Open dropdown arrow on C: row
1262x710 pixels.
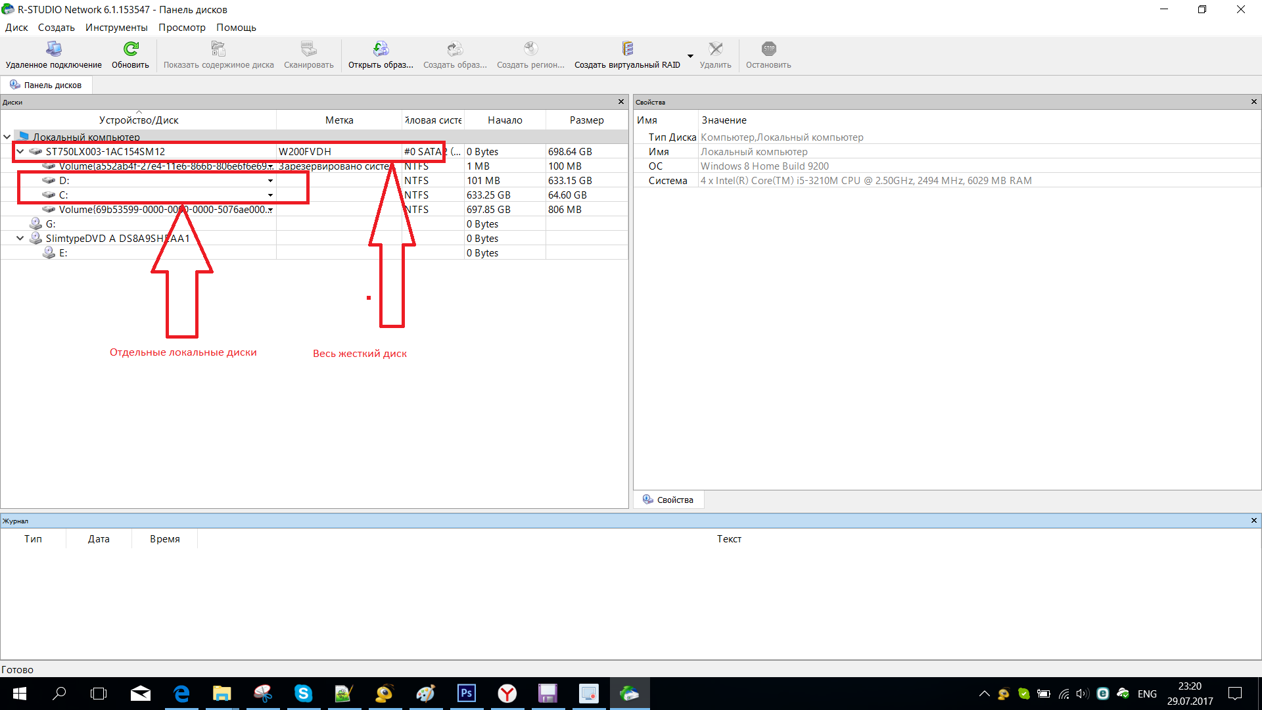[x=270, y=195]
